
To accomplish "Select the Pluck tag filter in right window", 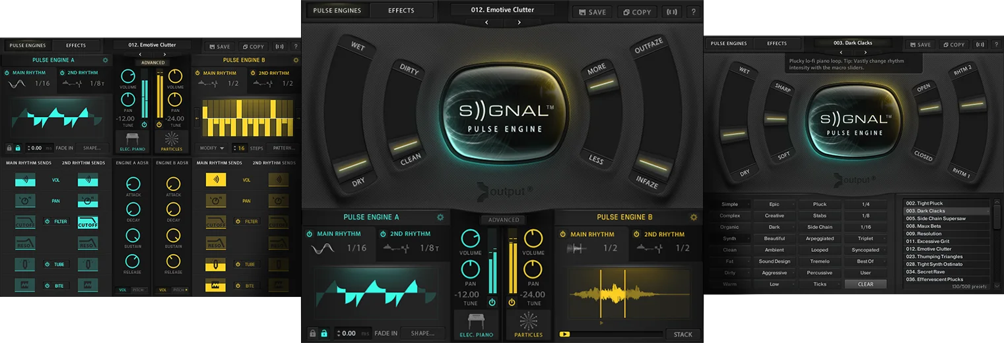I will click(x=819, y=205).
